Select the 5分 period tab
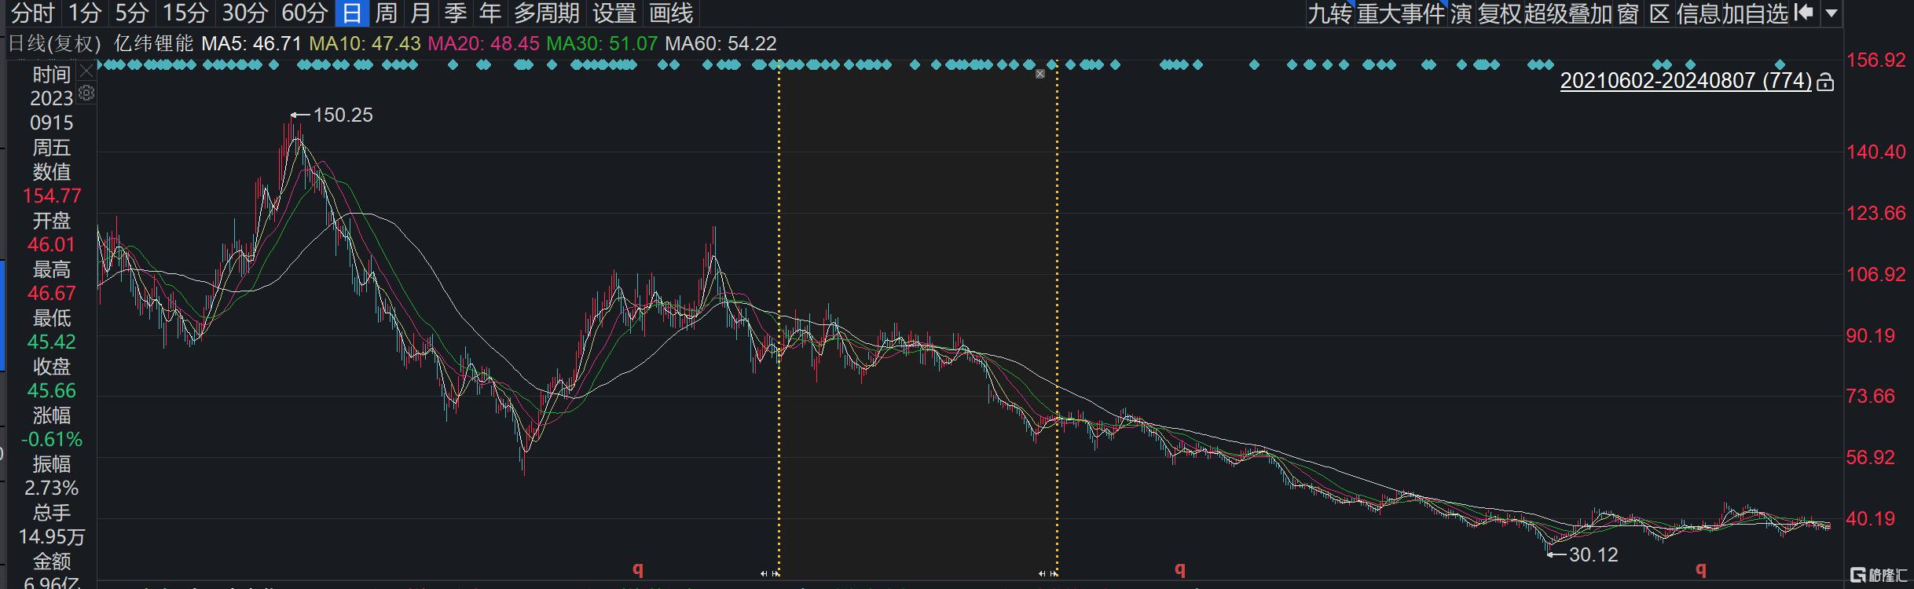 pyautogui.click(x=131, y=13)
